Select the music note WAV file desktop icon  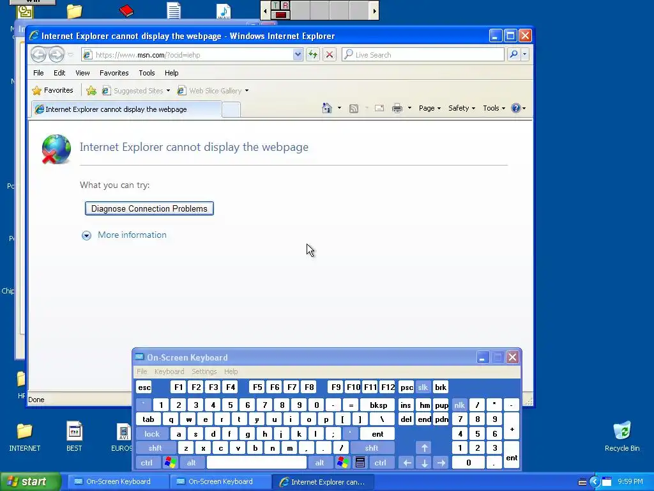pyautogui.click(x=224, y=11)
